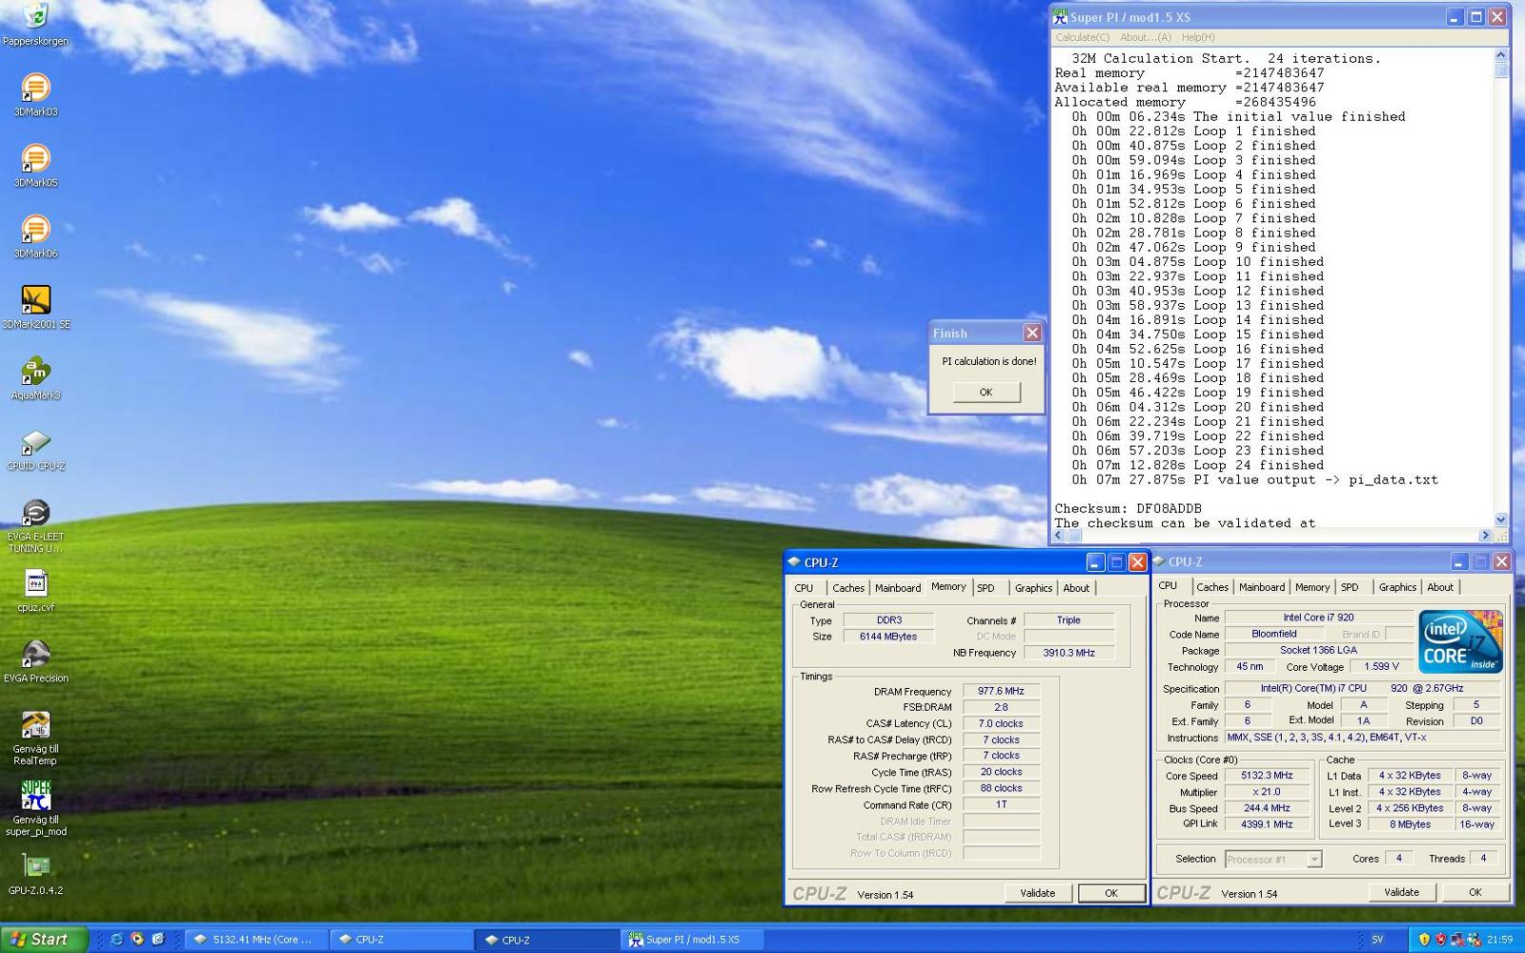Close the Finish dialog
Image resolution: width=1525 pixels, height=953 pixels.
[1031, 333]
